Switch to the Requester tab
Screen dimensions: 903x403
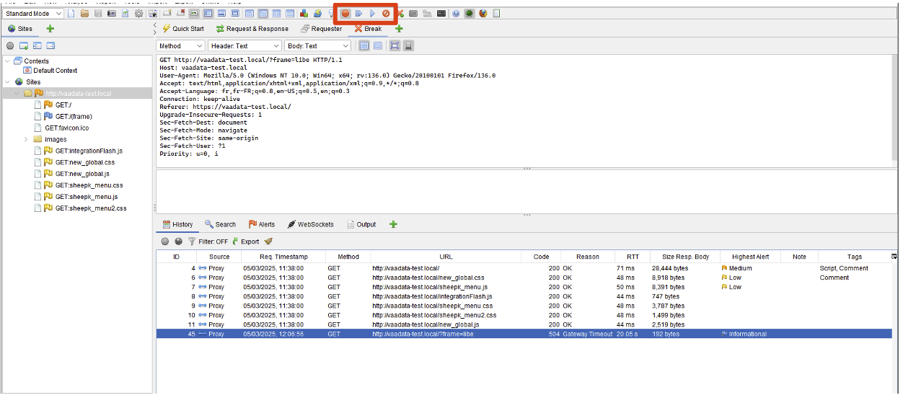tap(321, 29)
